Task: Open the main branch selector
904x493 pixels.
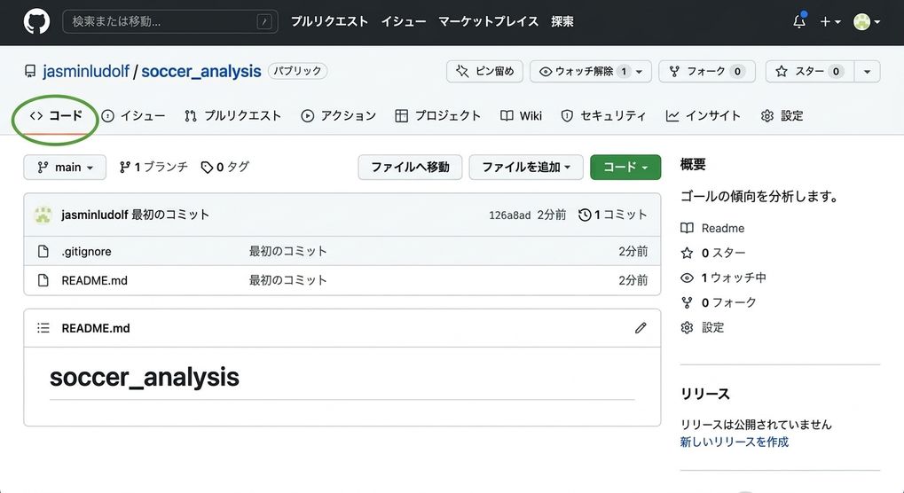Action: point(65,167)
